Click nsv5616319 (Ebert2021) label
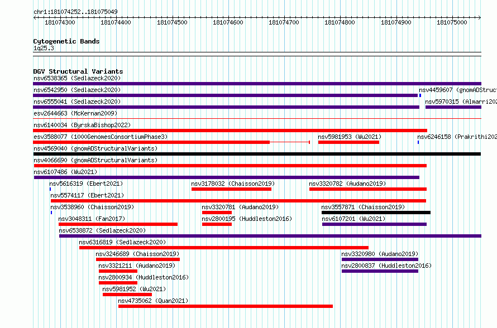This screenshot has height=328, width=497. [x=86, y=184]
